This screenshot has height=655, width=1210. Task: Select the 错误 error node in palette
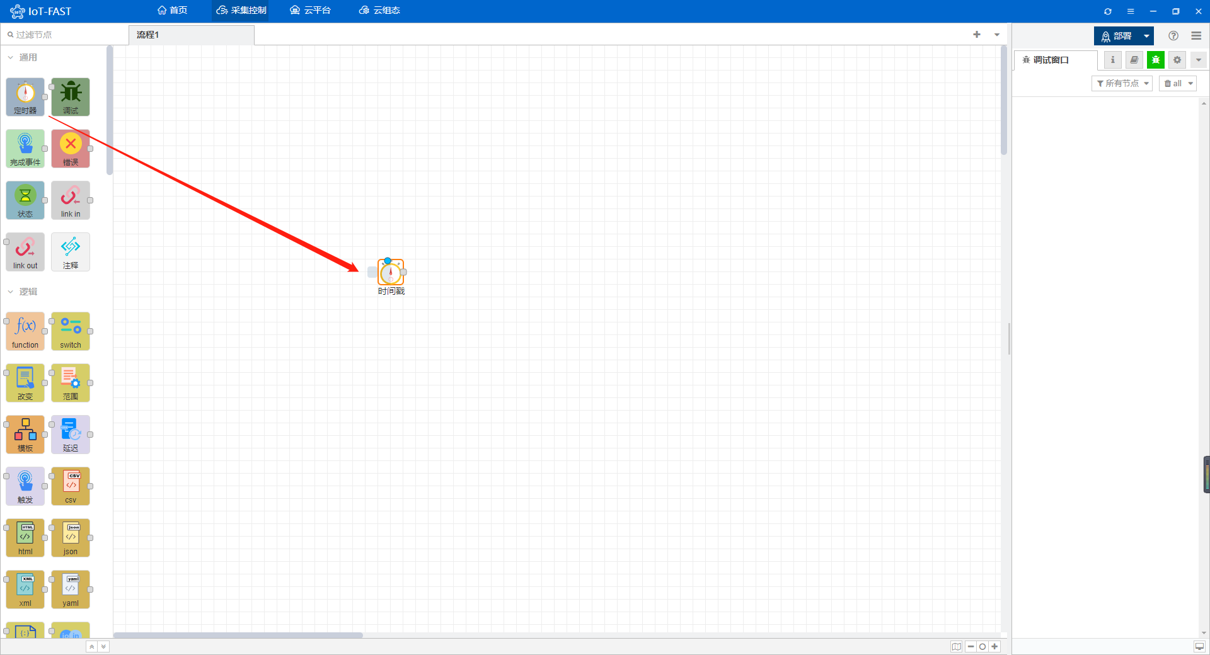tap(71, 149)
